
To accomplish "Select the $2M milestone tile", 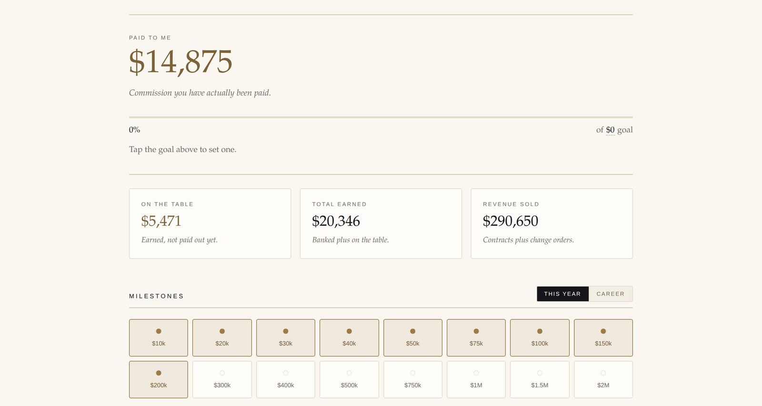I will [603, 379].
